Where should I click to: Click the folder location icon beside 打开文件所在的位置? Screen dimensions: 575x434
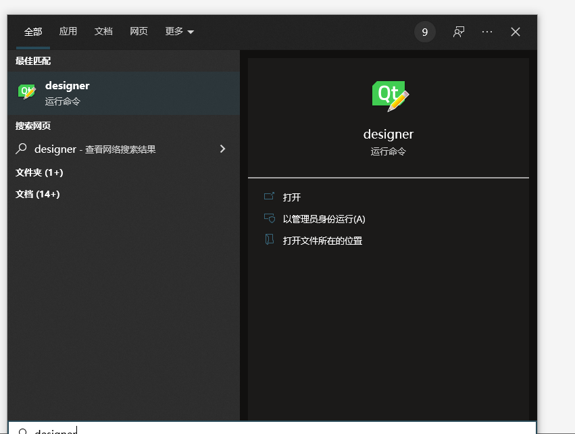coord(269,240)
